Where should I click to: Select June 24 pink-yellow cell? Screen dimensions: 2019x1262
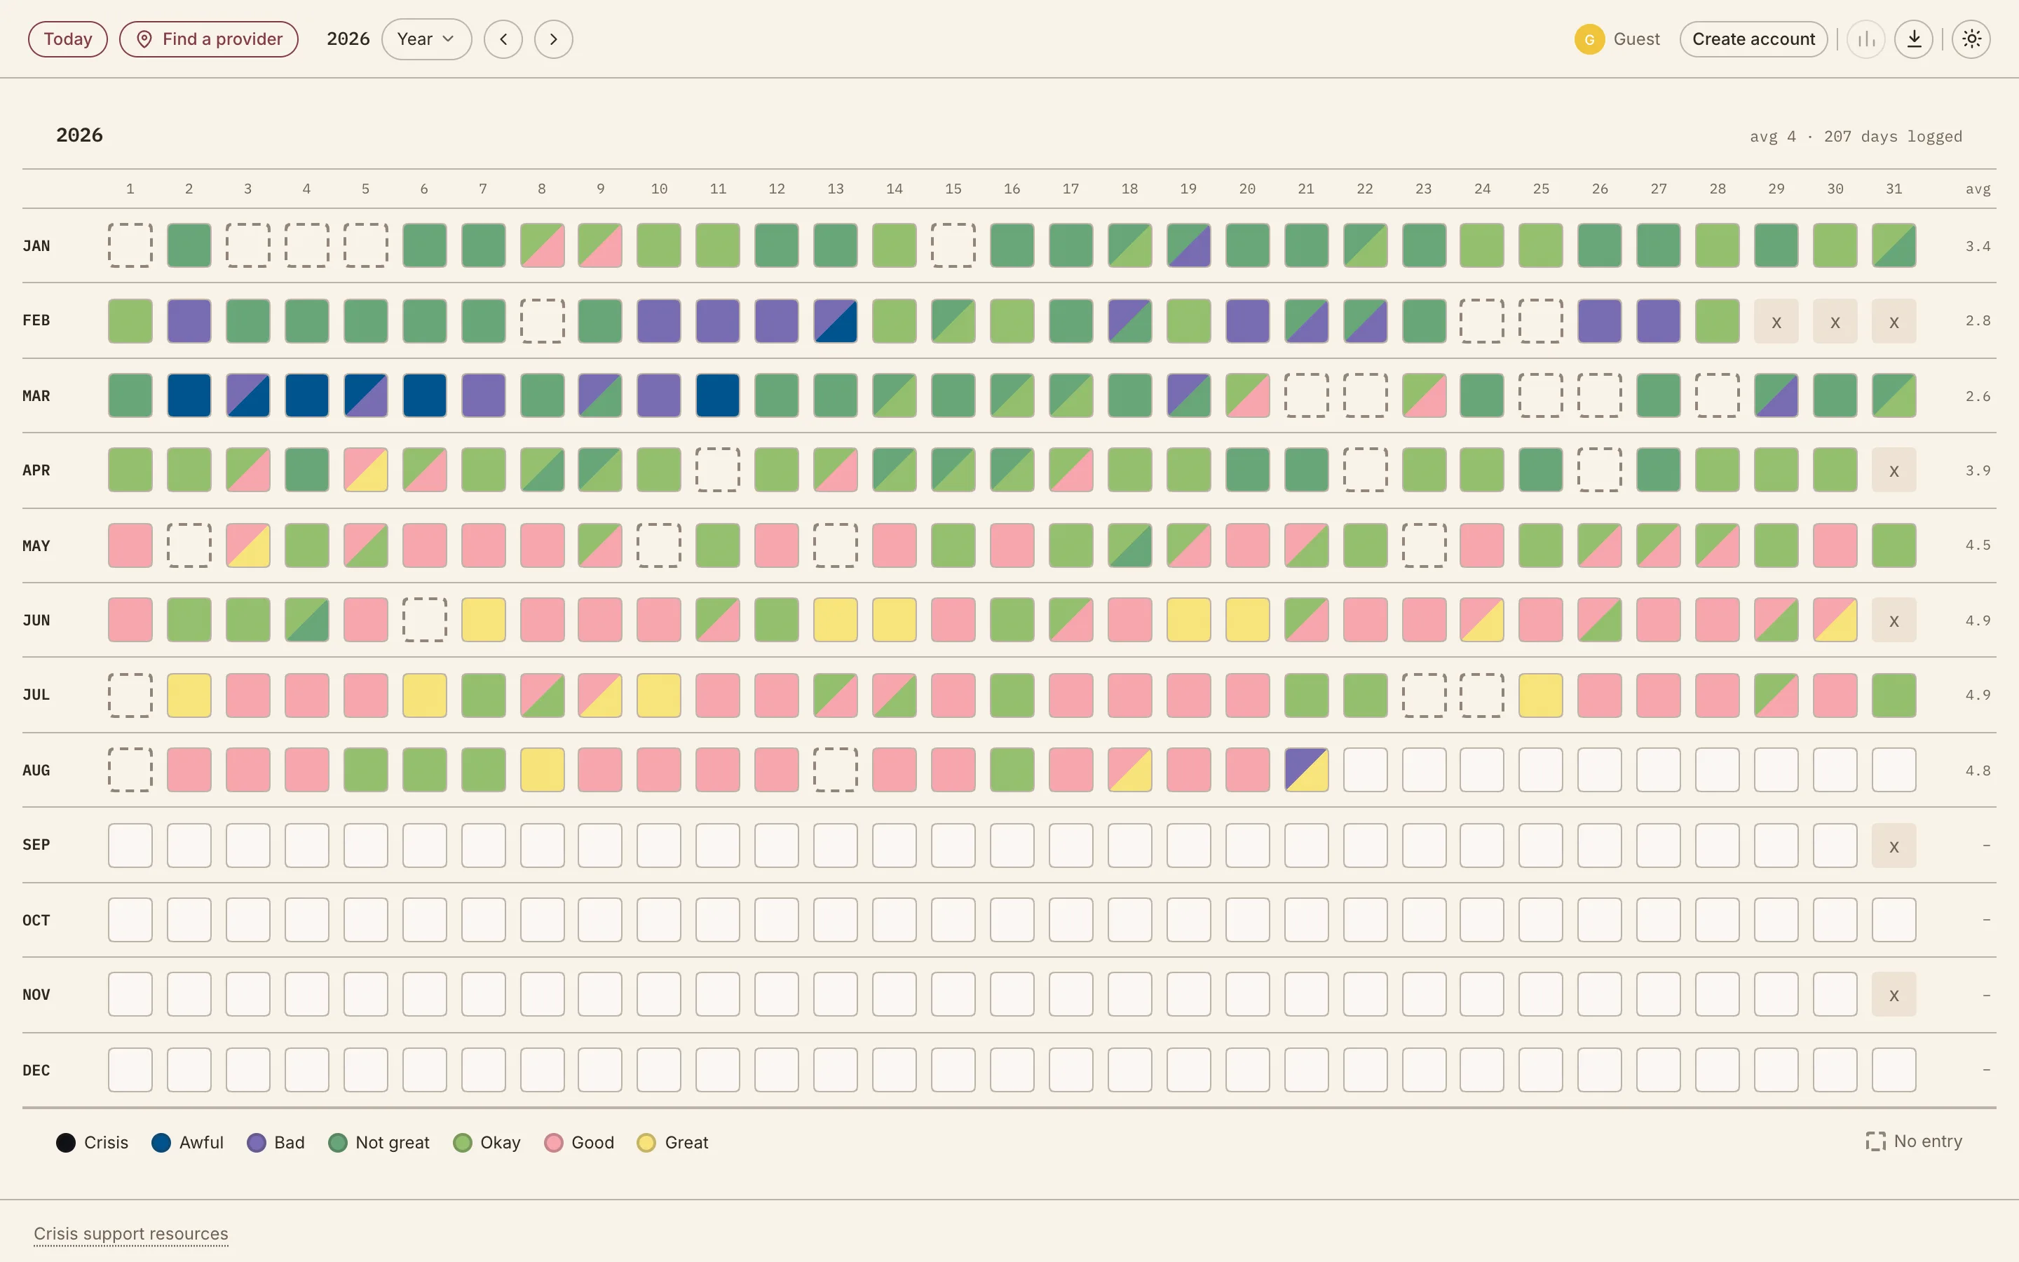1483,620
